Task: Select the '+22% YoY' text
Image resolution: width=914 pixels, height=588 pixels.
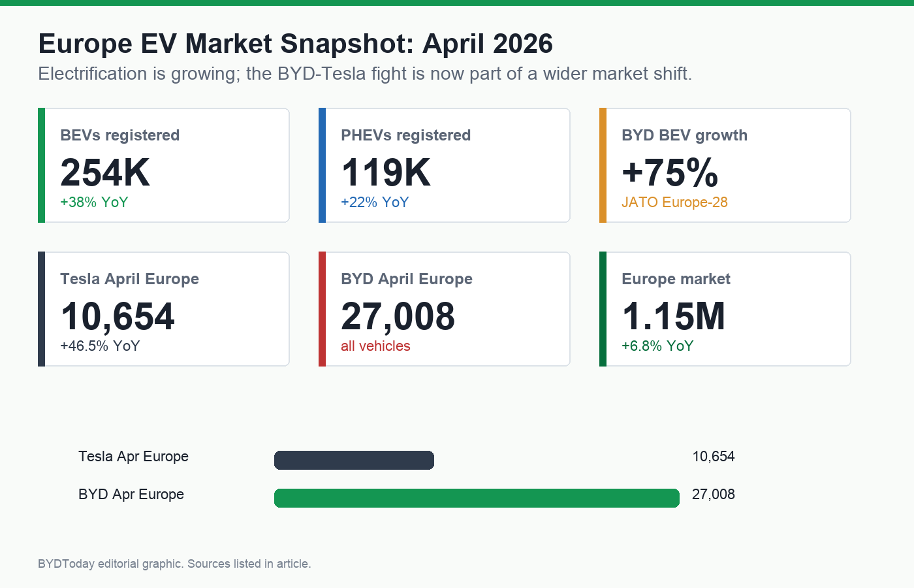Action: tap(375, 203)
